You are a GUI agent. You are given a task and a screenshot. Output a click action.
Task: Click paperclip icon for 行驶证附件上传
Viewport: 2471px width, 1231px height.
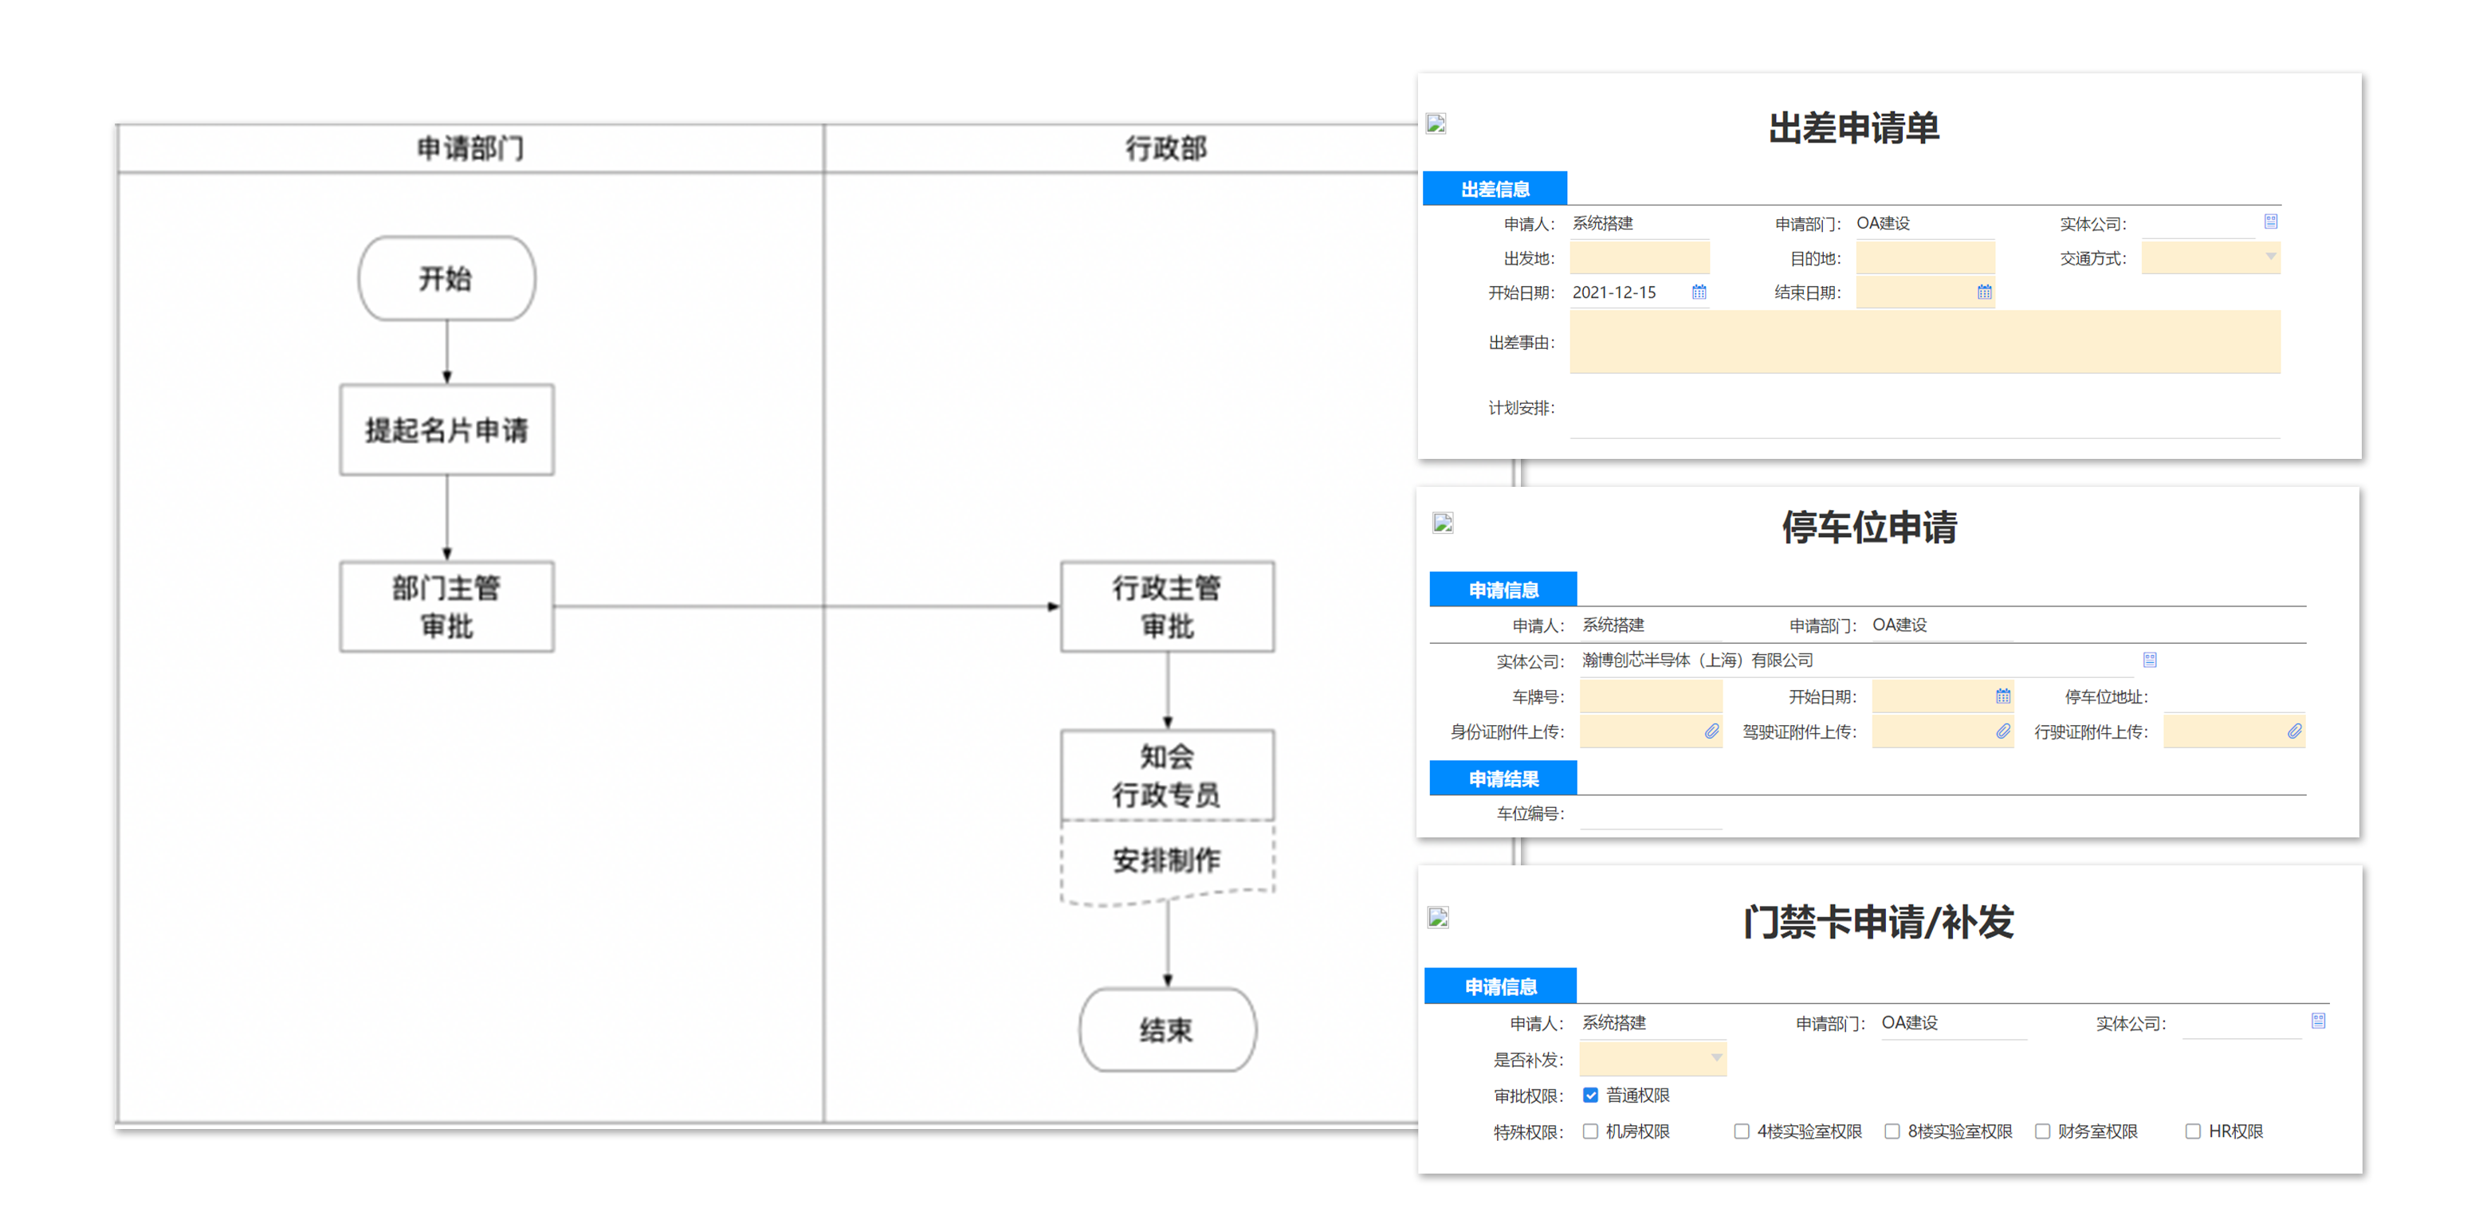(x=2293, y=731)
